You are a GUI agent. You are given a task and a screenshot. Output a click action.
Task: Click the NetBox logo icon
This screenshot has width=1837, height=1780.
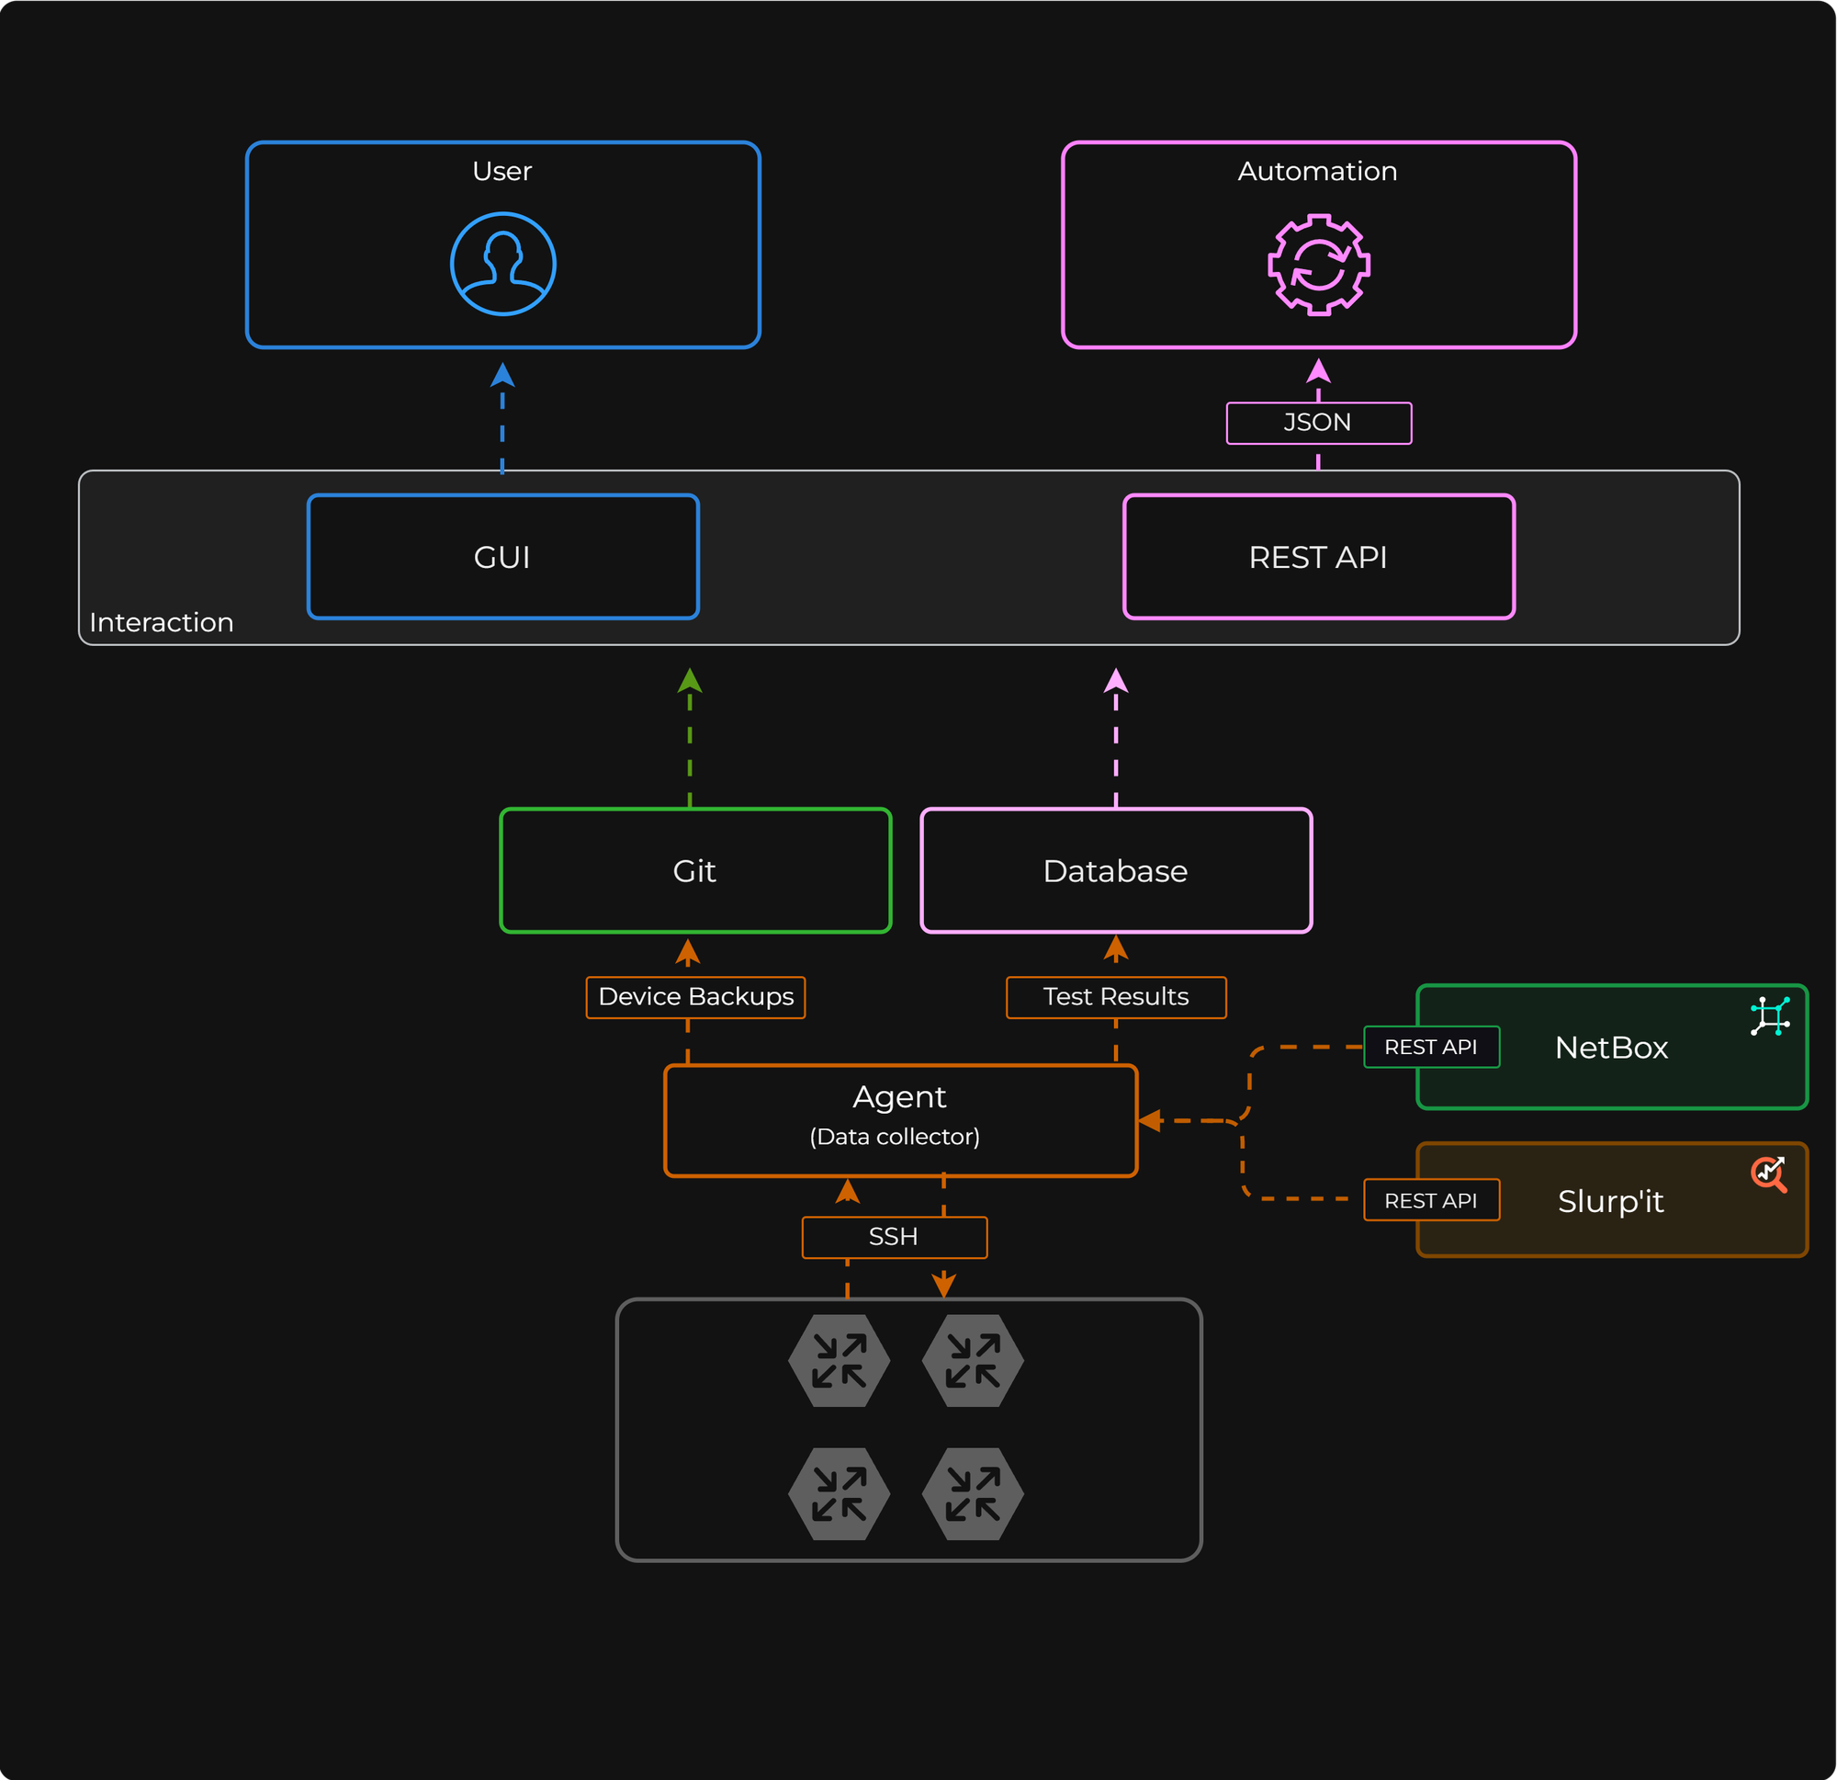1770,1016
